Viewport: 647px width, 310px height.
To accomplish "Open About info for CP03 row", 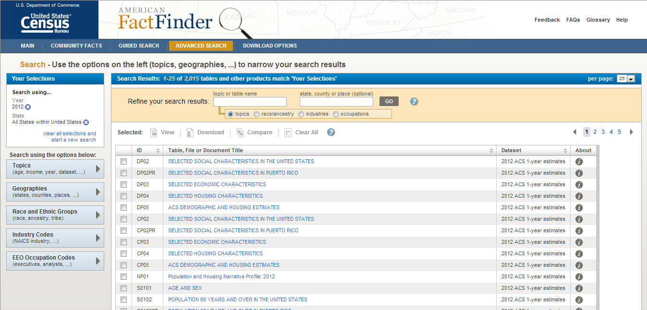I will [579, 242].
